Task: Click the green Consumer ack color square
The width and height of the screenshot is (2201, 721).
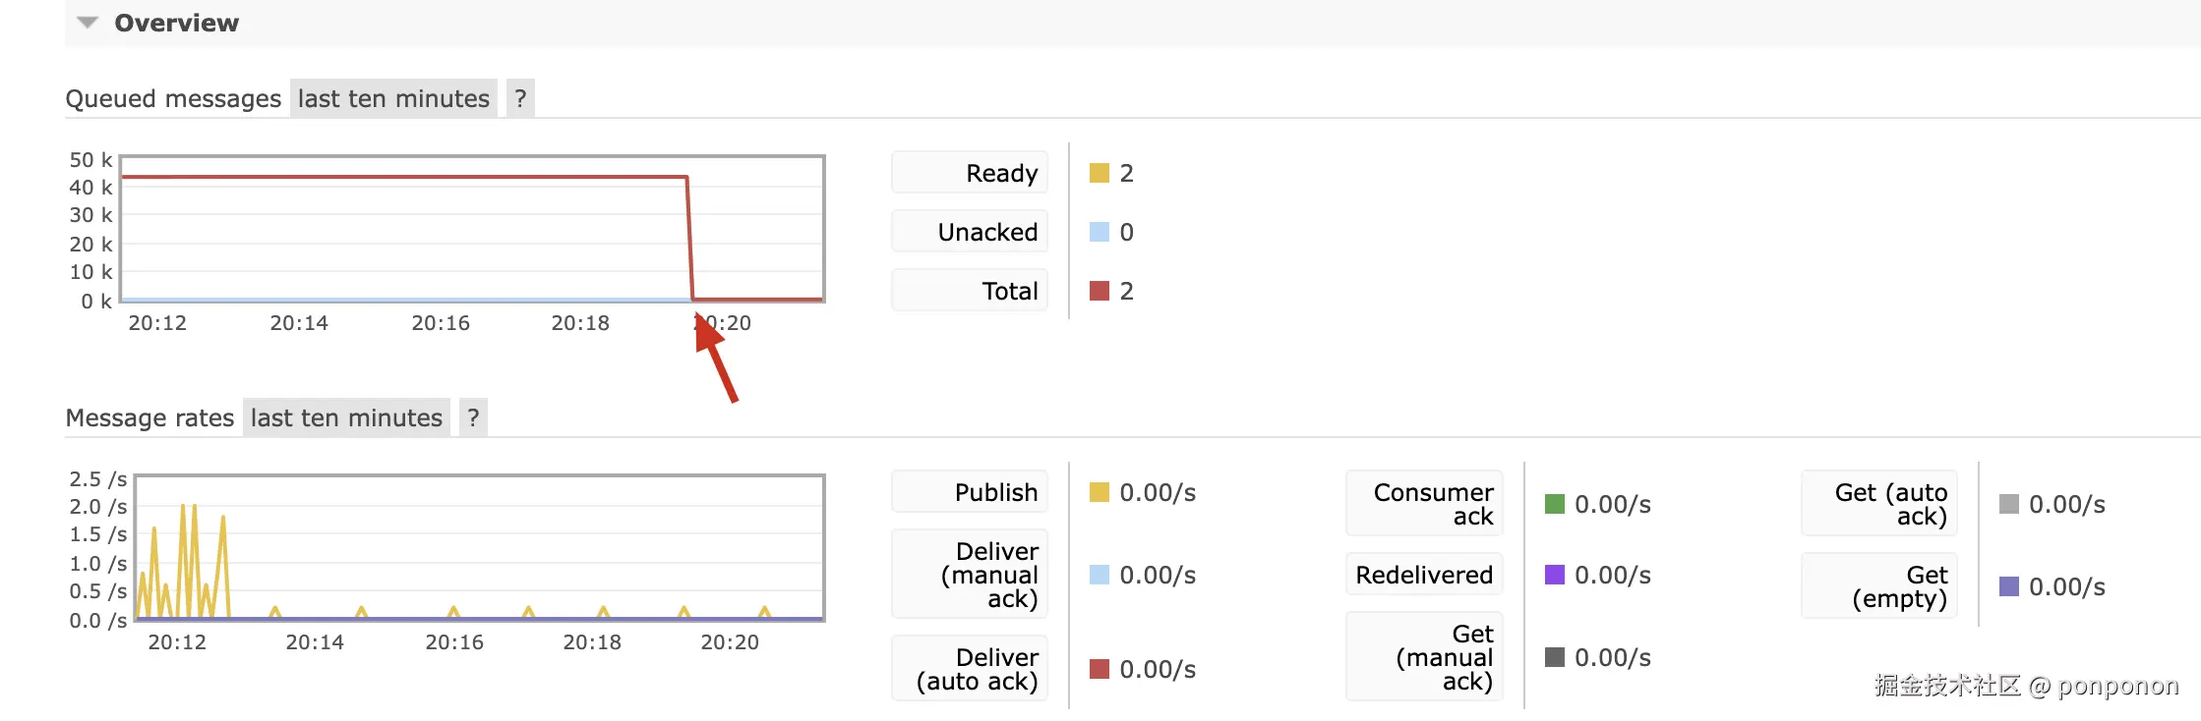Action: click(x=1554, y=504)
